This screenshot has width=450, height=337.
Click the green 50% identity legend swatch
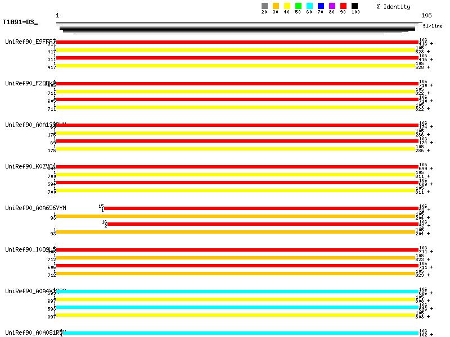pyautogui.click(x=298, y=6)
